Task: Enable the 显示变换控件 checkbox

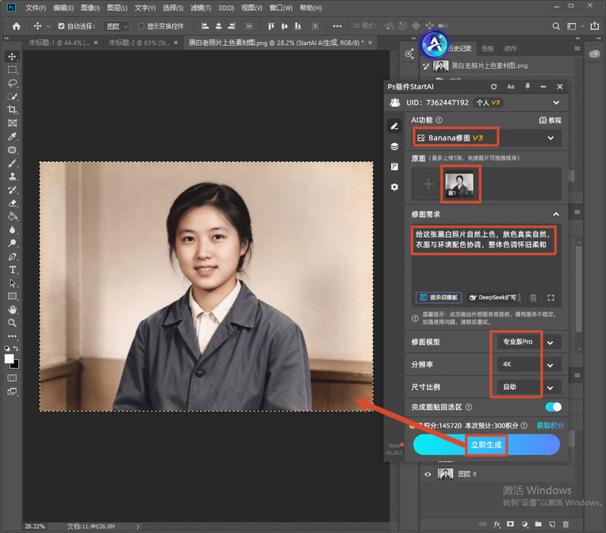Action: [x=141, y=26]
